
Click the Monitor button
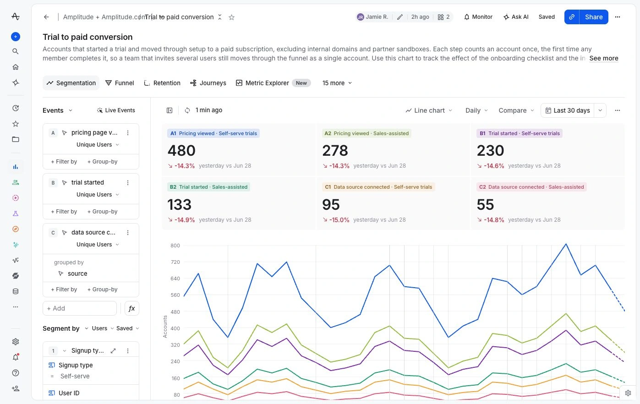coord(478,17)
